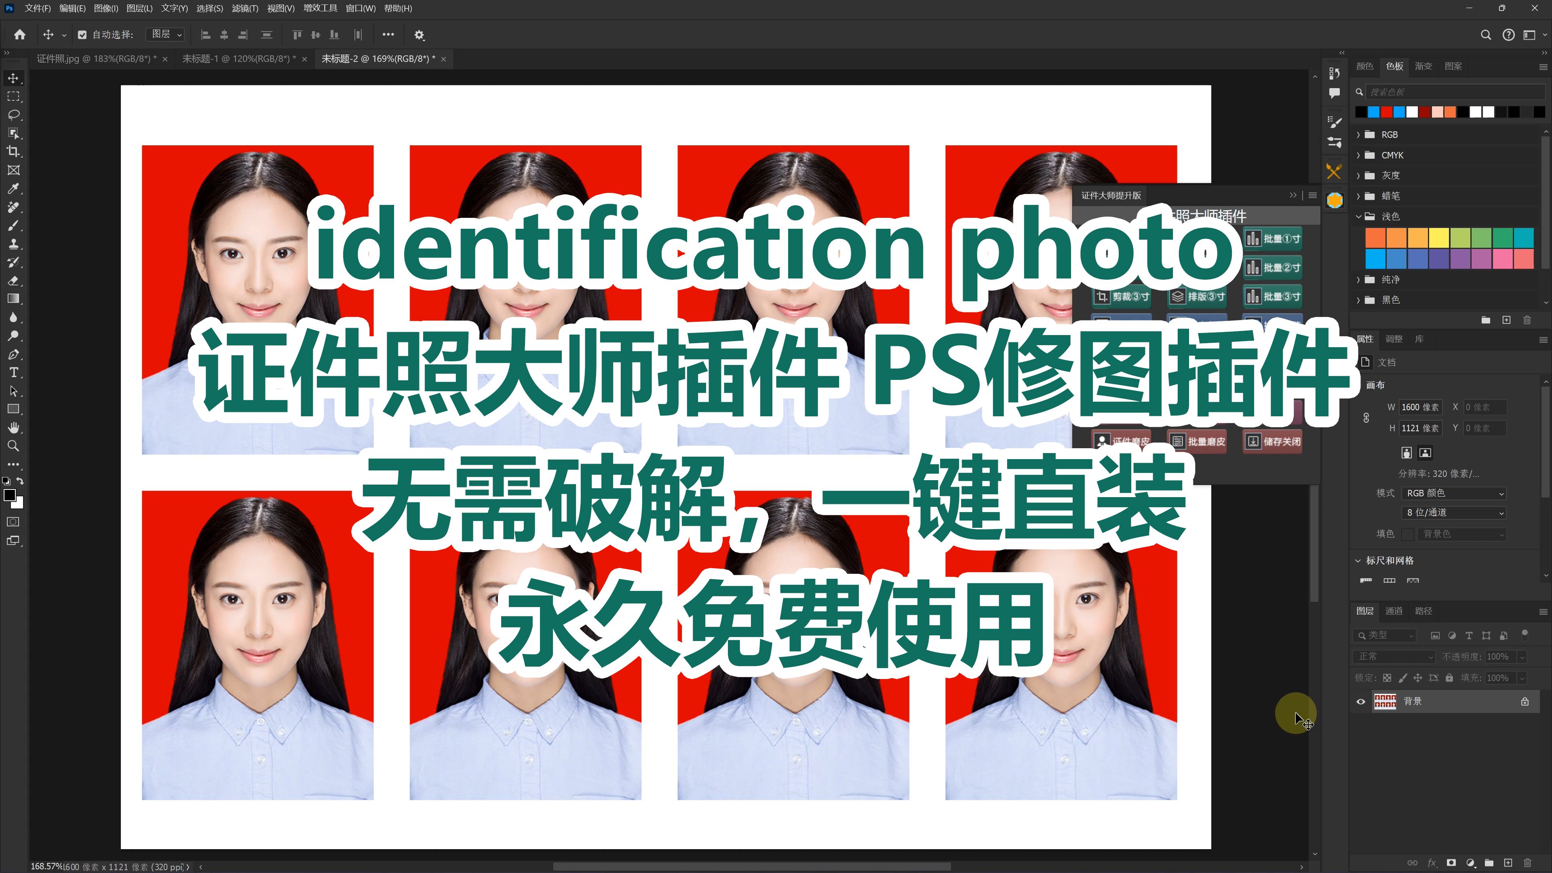The image size is (1552, 873).
Task: Expand the CMYK swatch folder
Action: pos(1358,156)
